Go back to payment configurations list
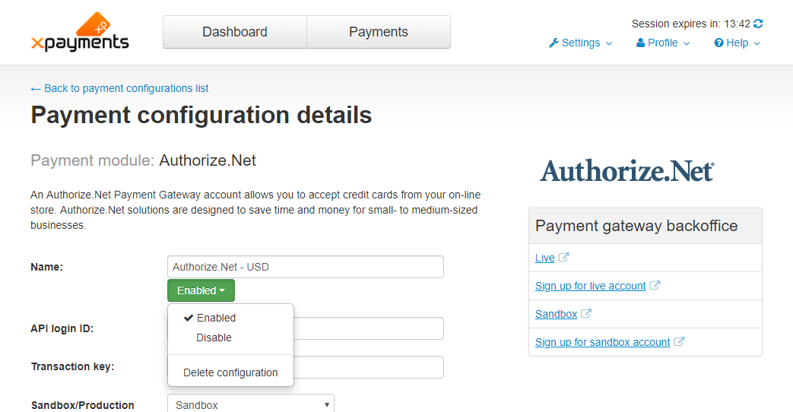Image resolution: width=793 pixels, height=412 pixels. click(119, 88)
